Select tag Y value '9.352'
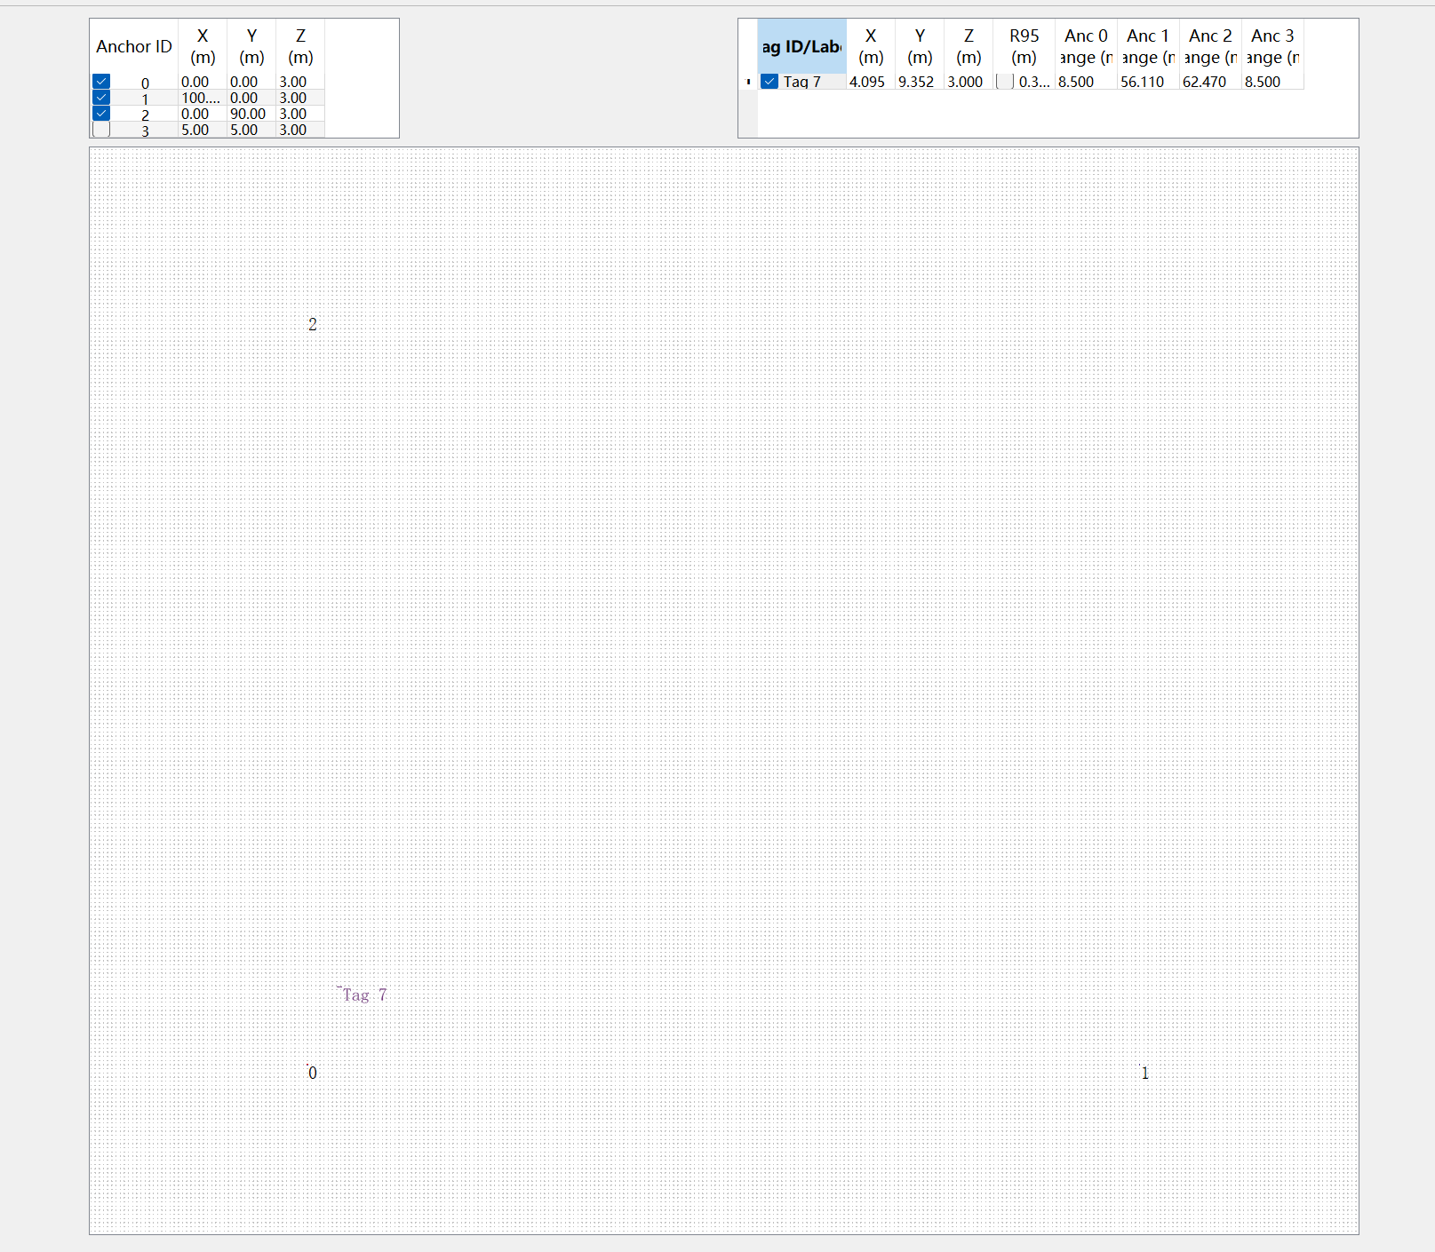 coord(920,82)
